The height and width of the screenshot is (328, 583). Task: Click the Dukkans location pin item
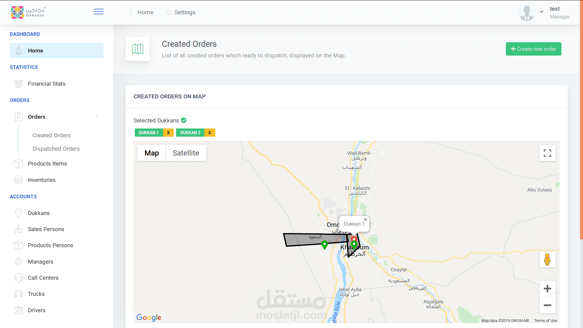[x=39, y=213]
